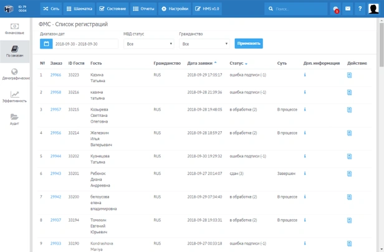Open order link 29943
Screen dimensions: 384x252
pos(56,173)
